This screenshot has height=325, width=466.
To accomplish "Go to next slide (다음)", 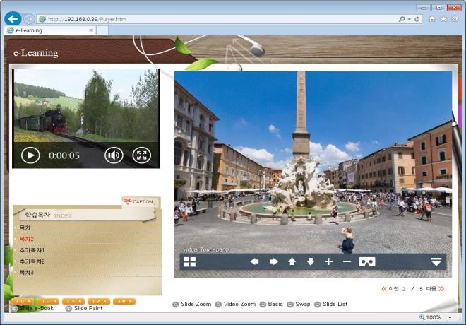I will (435, 289).
